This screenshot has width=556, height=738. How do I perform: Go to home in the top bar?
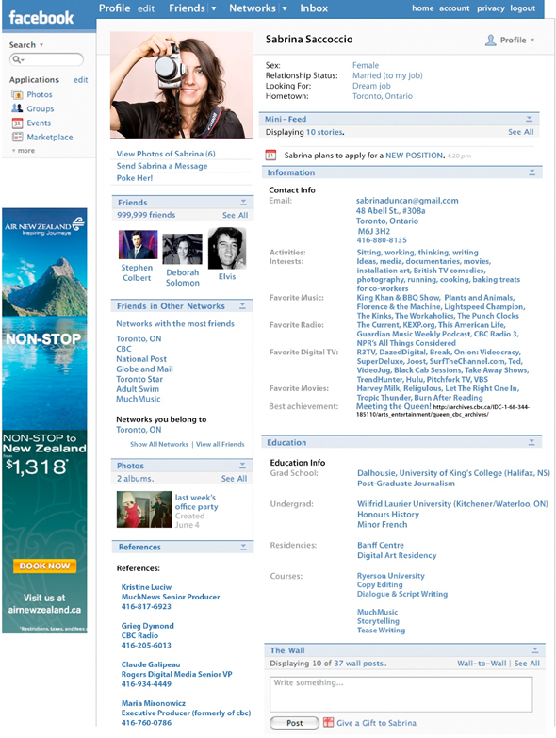pyautogui.click(x=423, y=8)
